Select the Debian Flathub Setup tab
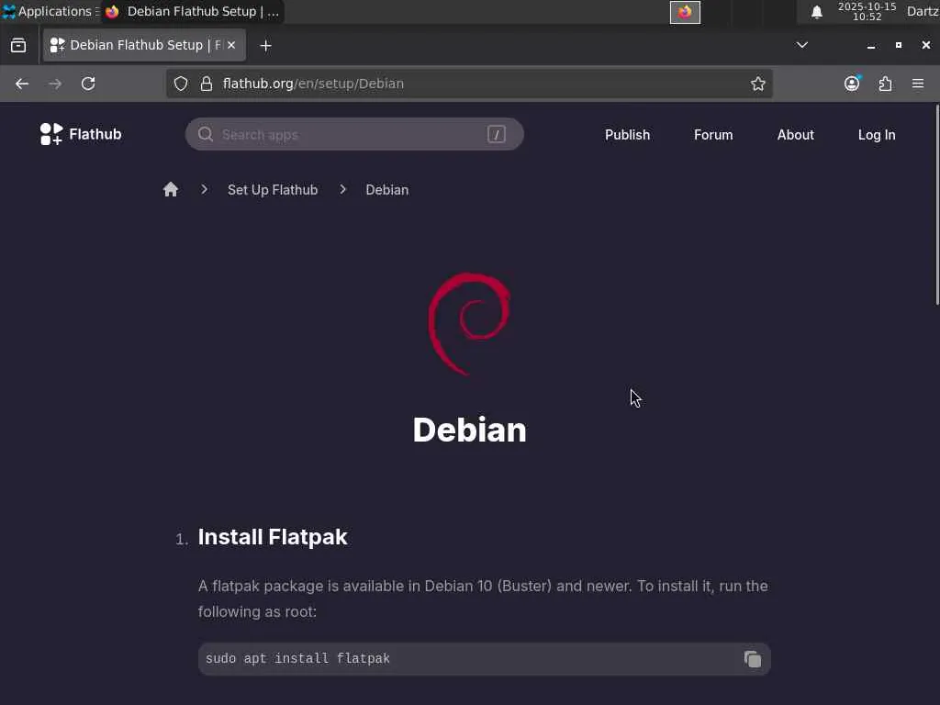 point(144,45)
